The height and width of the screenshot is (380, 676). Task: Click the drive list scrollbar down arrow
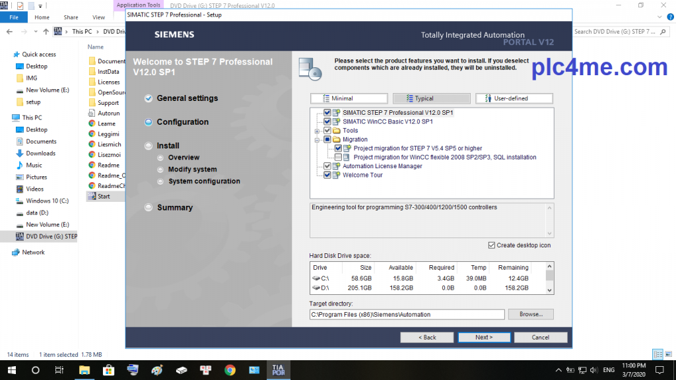click(550, 290)
